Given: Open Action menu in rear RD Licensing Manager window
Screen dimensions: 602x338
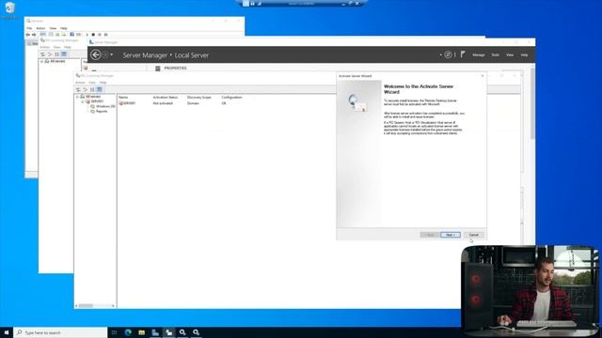Looking at the screenshot, I should click(45, 47).
